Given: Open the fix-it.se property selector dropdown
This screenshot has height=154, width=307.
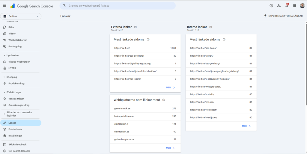Looking at the screenshot, I should pos(21,16).
